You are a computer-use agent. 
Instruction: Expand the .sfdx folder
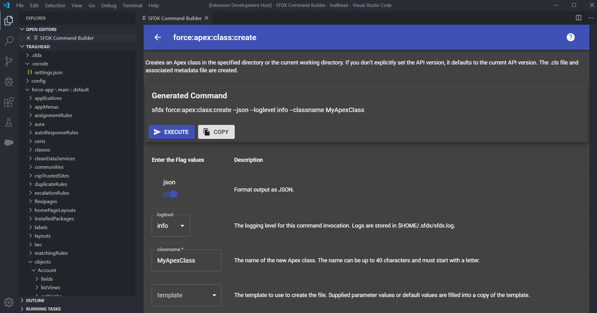(77, 55)
